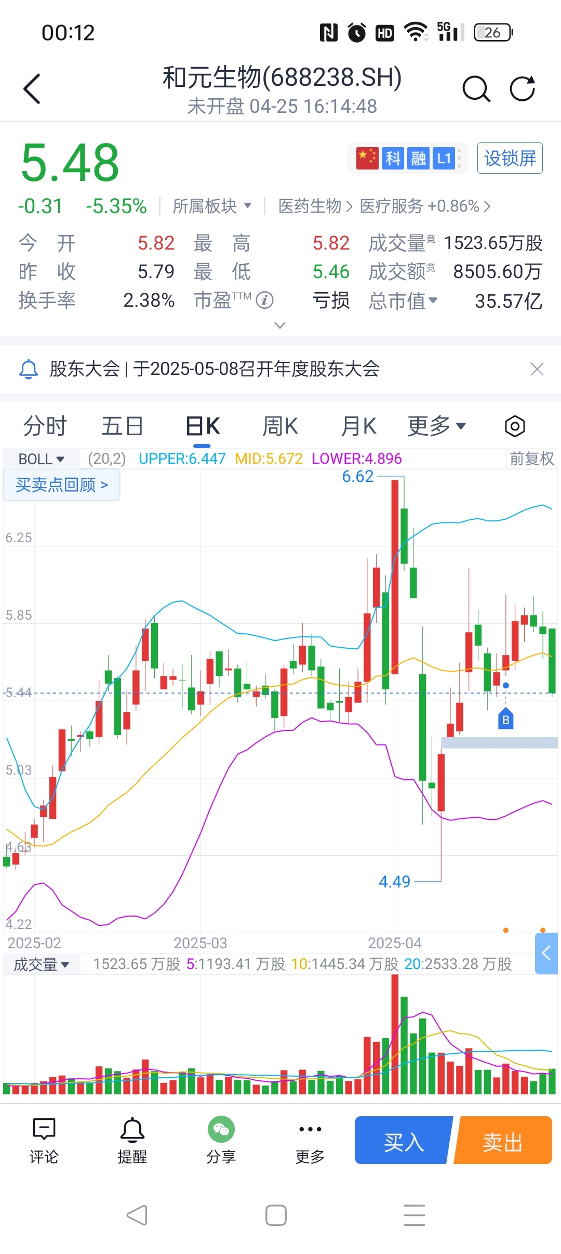Dismiss the 股东大会 notice banner
Screen dimensions: 561x1254
[x=537, y=369]
